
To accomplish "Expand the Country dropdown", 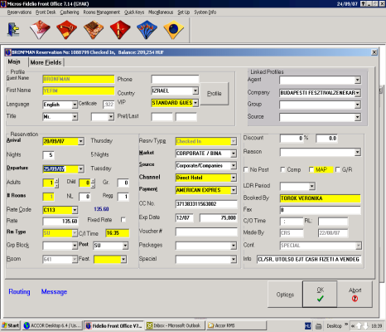I will coord(195,90).
